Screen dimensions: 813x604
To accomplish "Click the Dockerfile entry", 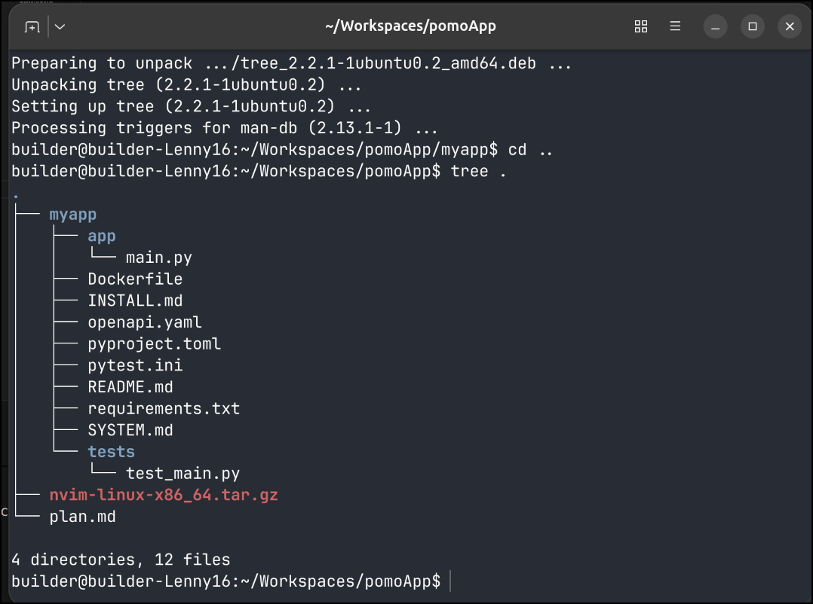I will click(135, 279).
